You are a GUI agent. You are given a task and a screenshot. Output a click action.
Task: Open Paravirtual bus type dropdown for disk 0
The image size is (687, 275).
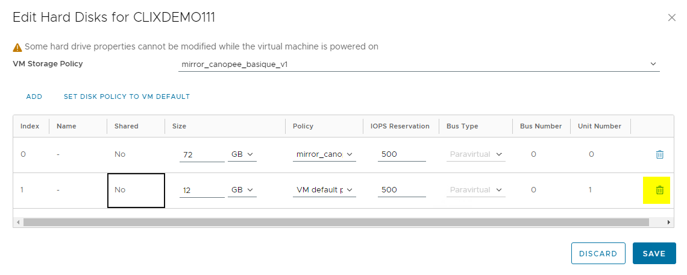point(477,154)
